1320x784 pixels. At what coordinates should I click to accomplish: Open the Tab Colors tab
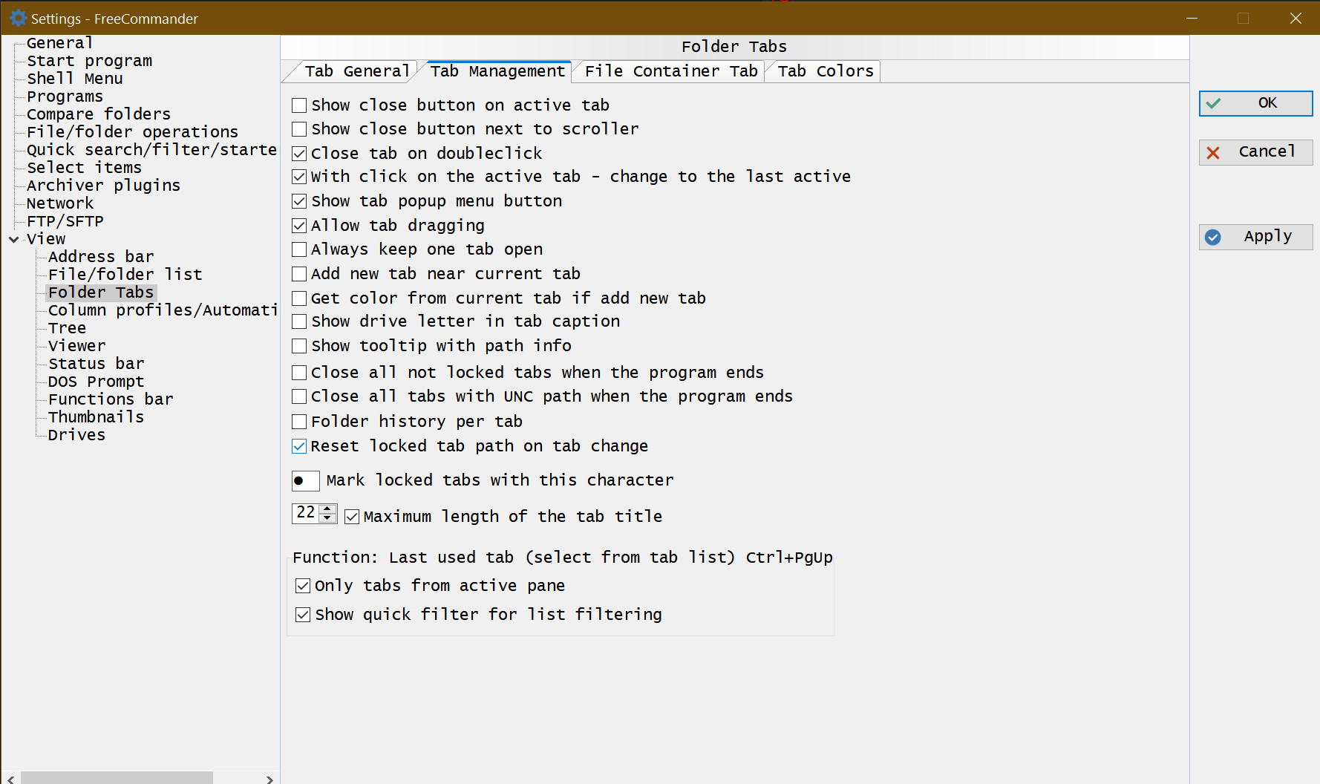click(825, 71)
